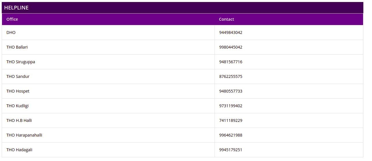Select the THO Kudligi row label

tap(18, 106)
